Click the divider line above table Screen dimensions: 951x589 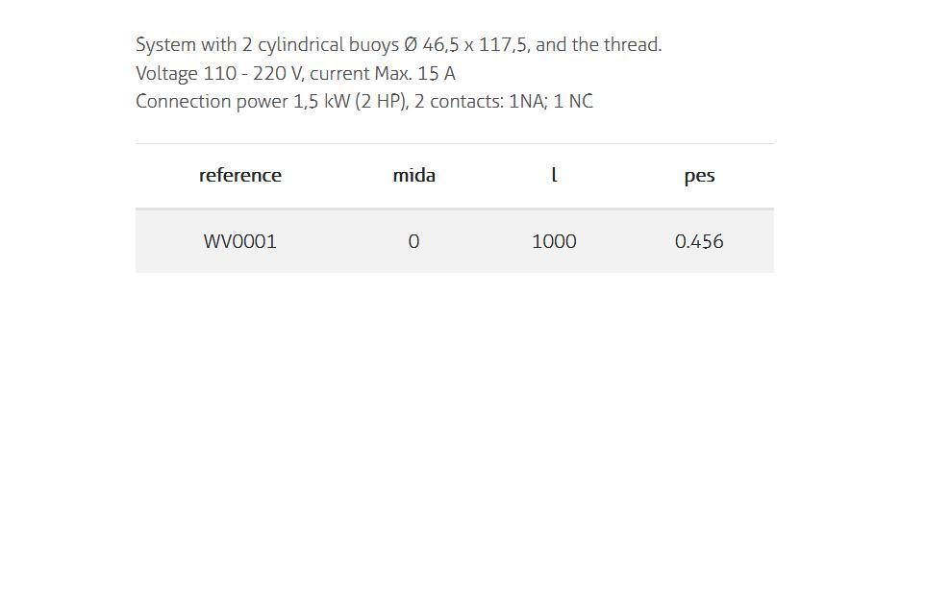(455, 143)
